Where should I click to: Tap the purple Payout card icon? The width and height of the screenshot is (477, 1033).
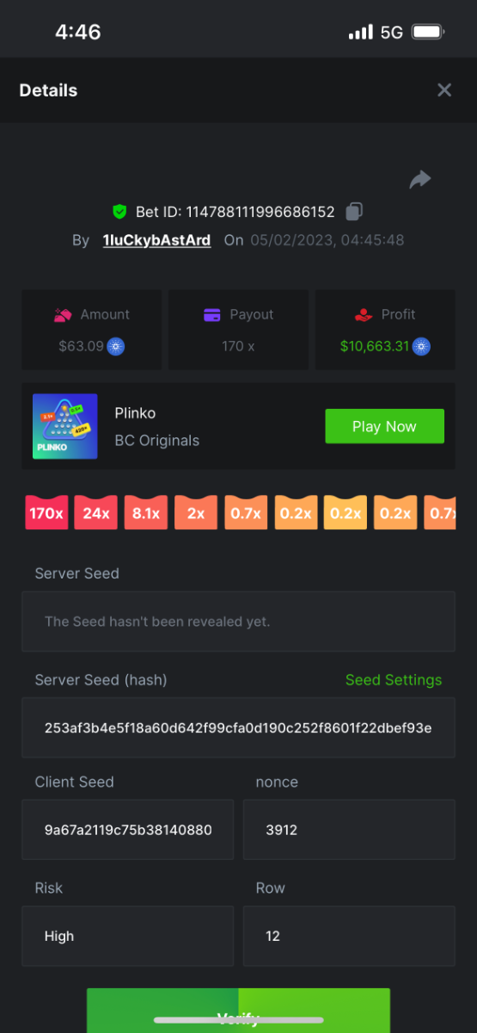coord(212,315)
